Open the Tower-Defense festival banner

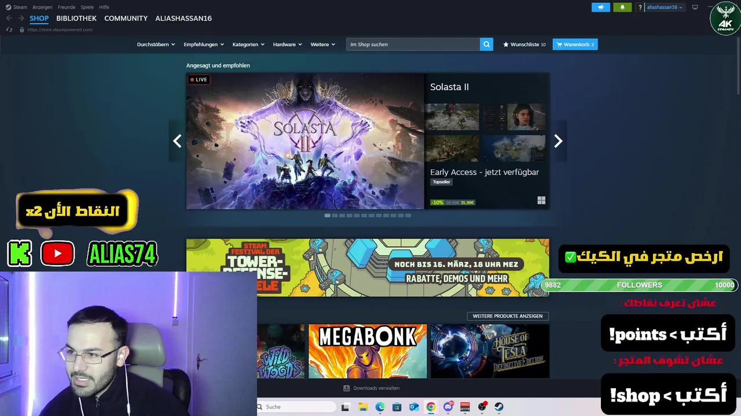point(368,268)
